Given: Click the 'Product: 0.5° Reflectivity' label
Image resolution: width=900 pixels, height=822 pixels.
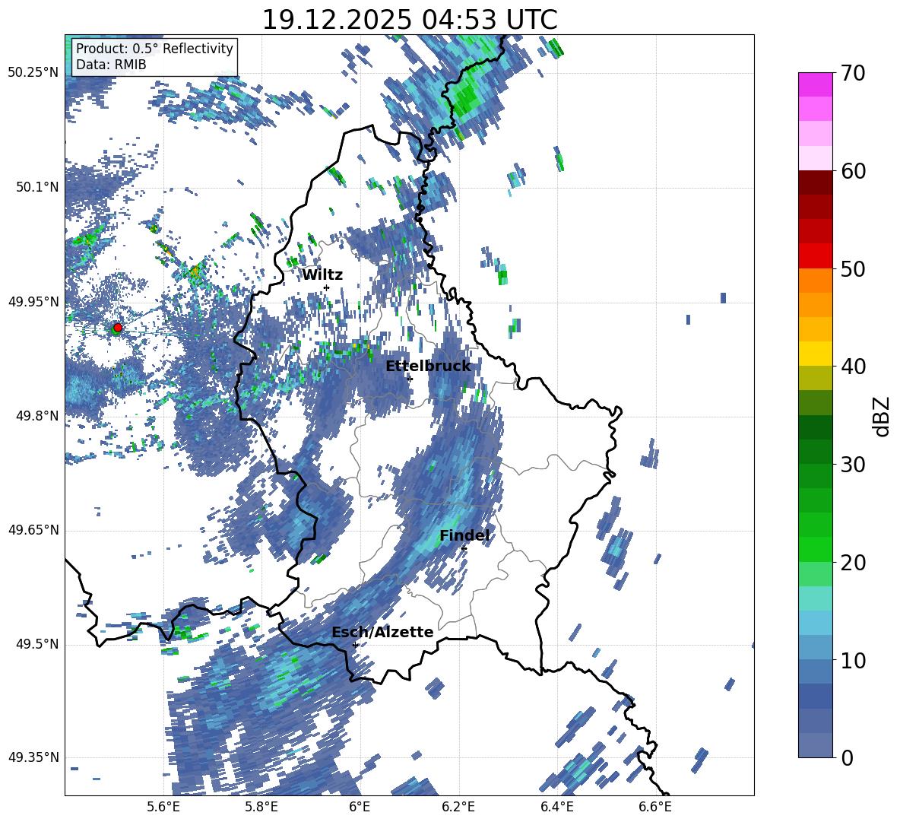Looking at the screenshot, I should (154, 49).
